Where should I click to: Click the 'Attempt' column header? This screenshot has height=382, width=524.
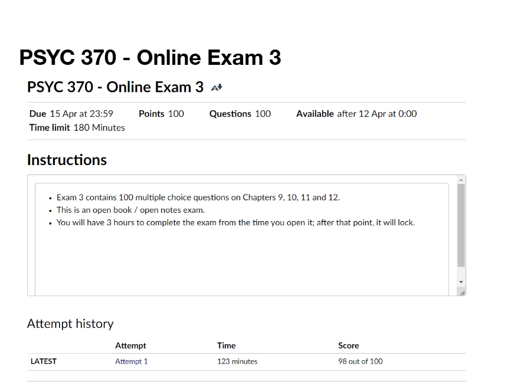[130, 345]
